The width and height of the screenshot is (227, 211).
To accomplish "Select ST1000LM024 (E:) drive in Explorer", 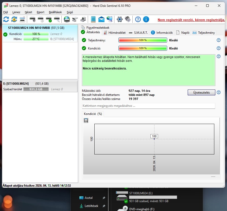I will [147, 197].
